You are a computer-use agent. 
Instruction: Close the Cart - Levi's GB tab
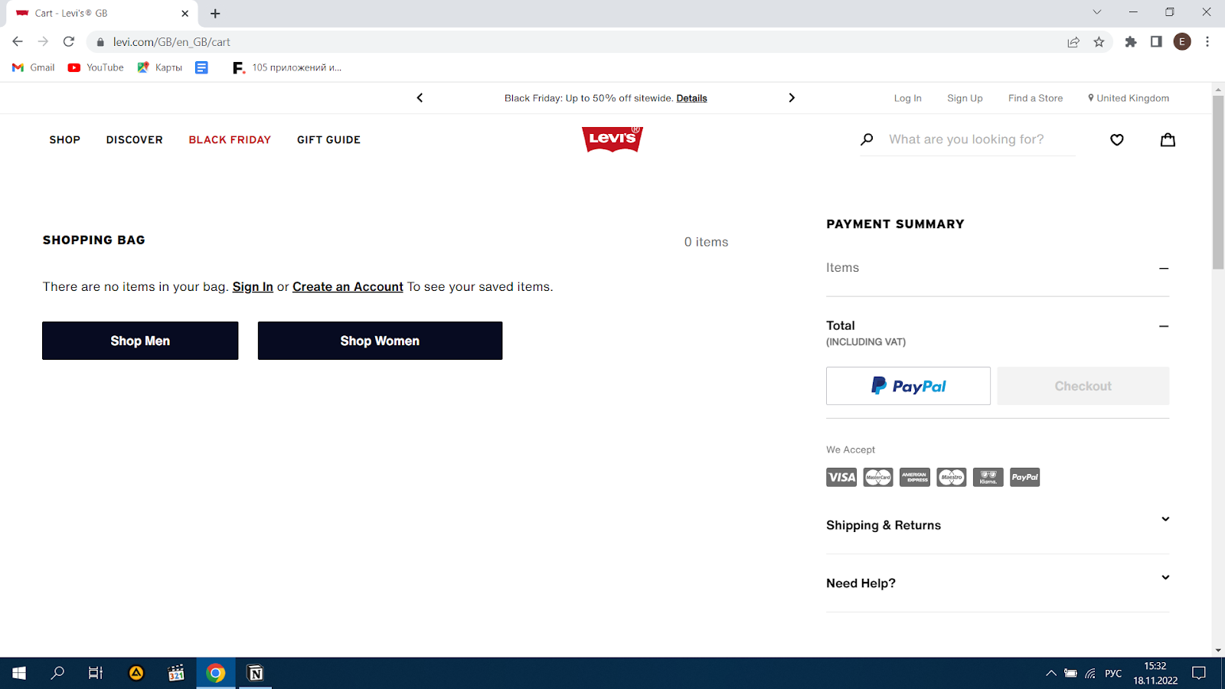coord(185,13)
